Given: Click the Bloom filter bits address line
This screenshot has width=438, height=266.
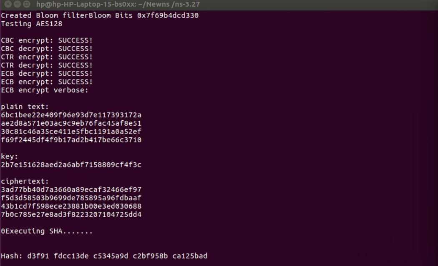Looking at the screenshot, I should pyautogui.click(x=100, y=15).
